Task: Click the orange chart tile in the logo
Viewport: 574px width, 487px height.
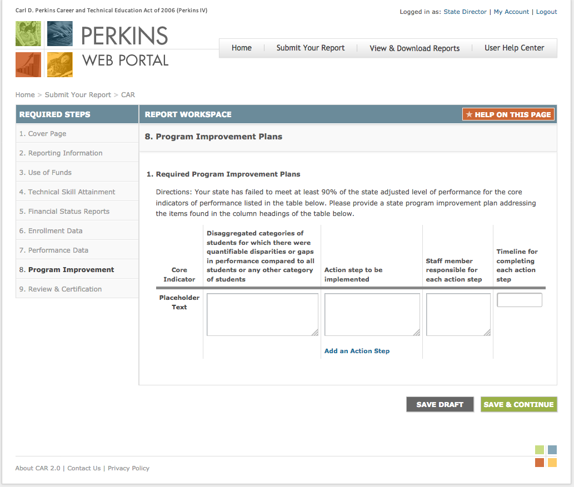Action: pyautogui.click(x=28, y=64)
